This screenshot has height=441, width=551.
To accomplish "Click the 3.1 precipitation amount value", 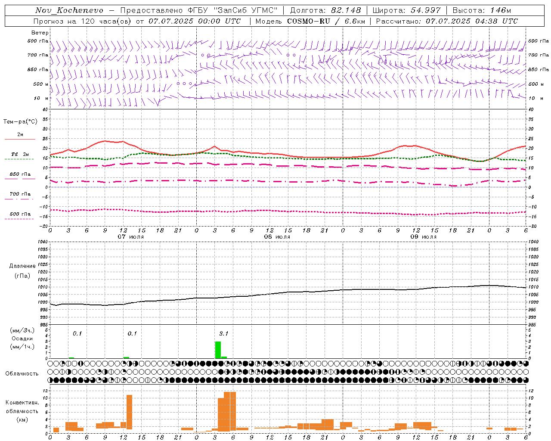I will pyautogui.click(x=223, y=333).
